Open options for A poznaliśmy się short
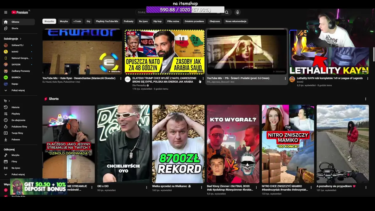375x211 pixels. pos(366,187)
